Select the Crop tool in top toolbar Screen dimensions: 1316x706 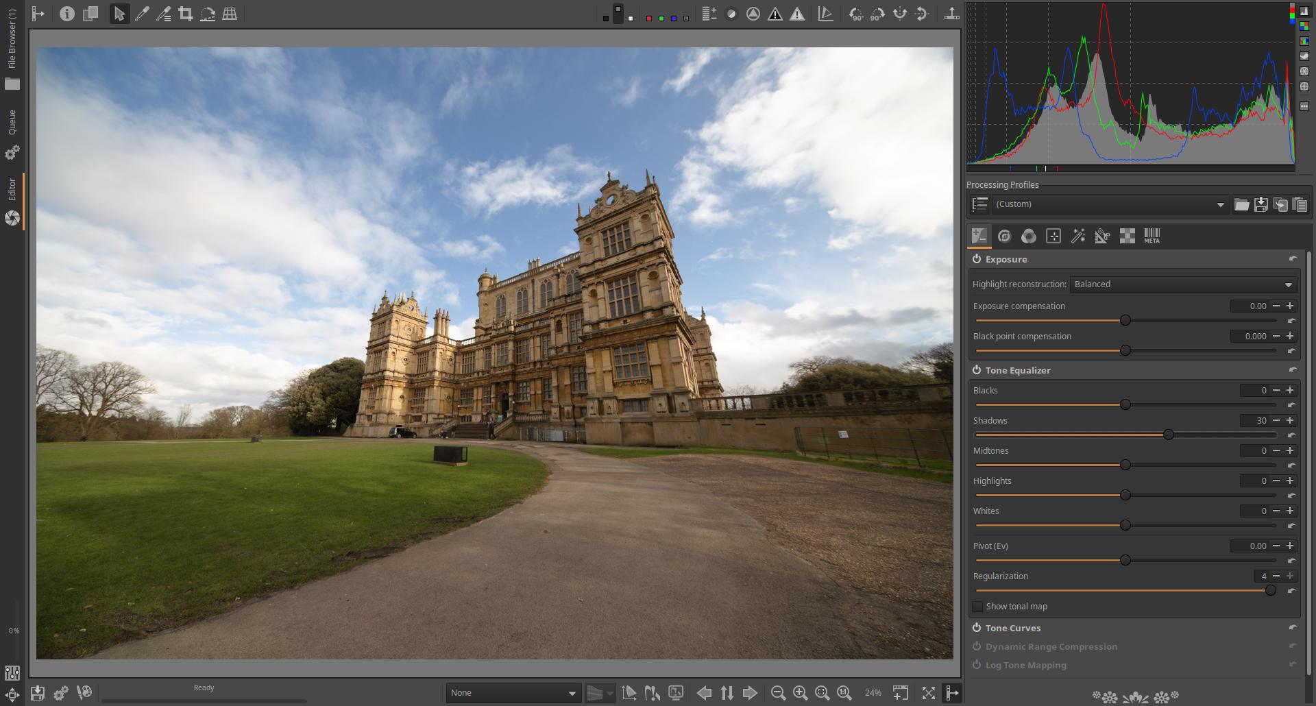185,14
